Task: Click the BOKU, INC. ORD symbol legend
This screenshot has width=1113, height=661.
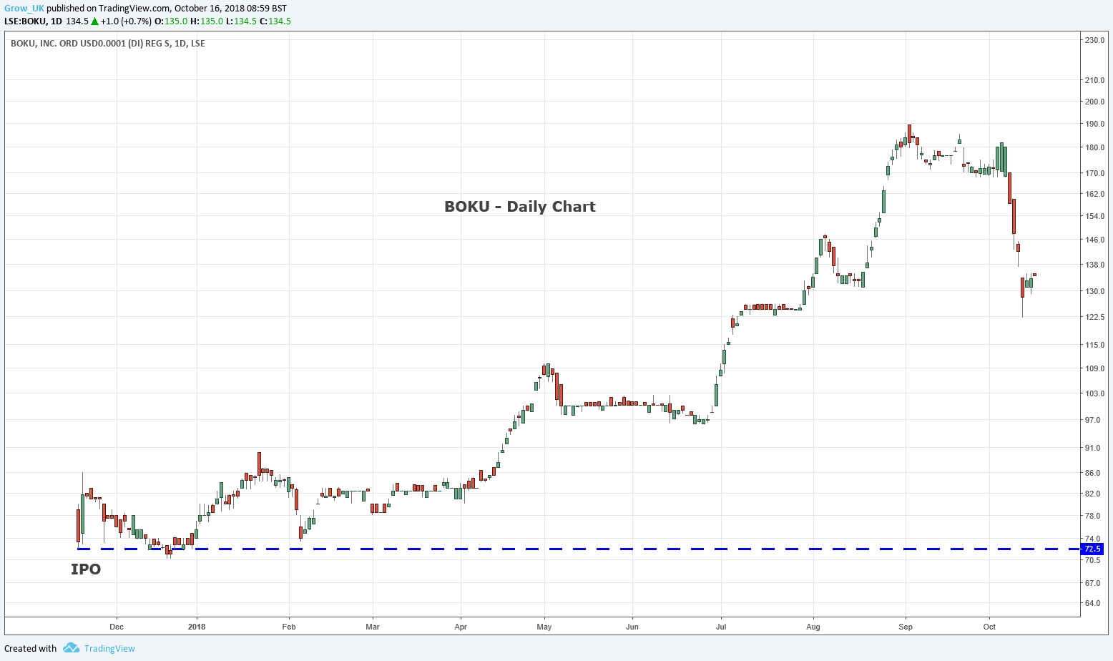Action: [108, 44]
